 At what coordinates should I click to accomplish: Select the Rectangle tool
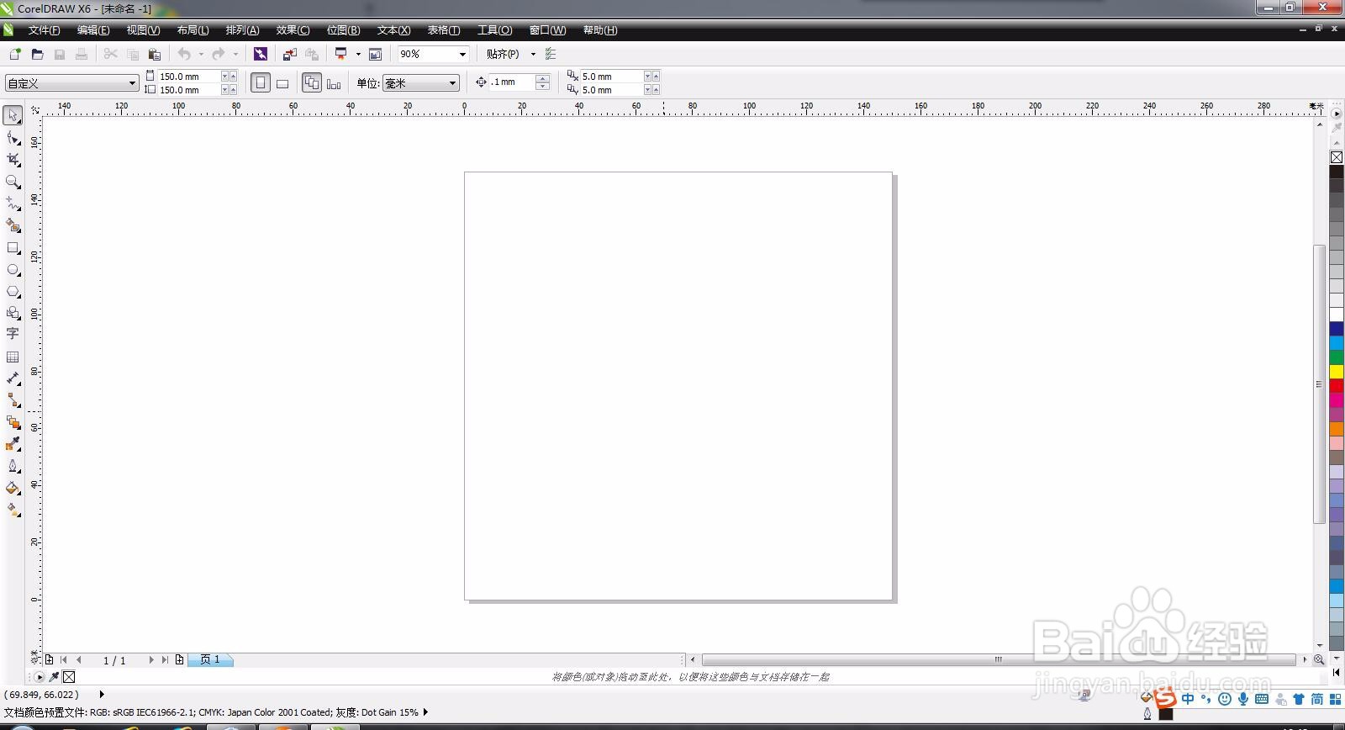[x=13, y=248]
